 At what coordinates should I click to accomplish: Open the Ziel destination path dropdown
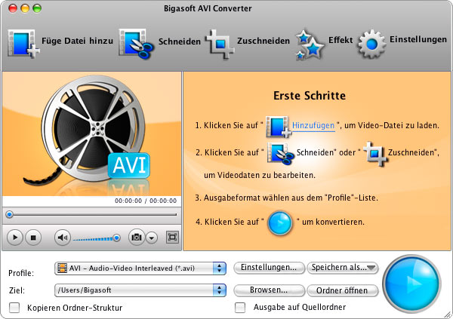click(140, 290)
